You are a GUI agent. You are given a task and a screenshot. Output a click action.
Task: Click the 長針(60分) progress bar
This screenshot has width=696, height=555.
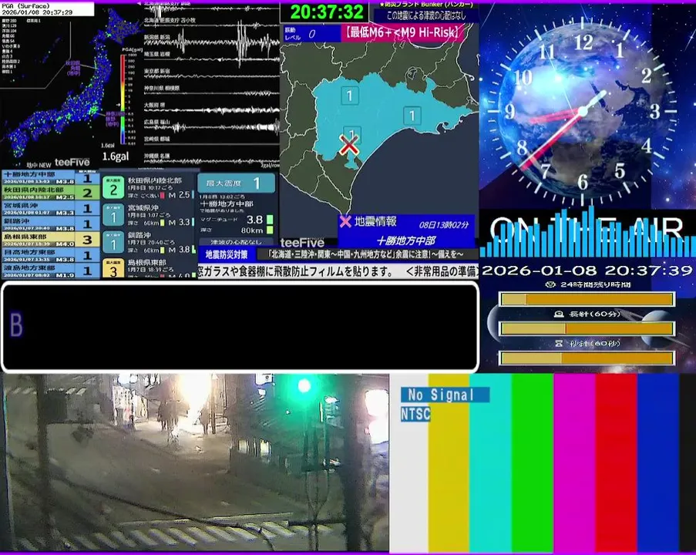587,328
